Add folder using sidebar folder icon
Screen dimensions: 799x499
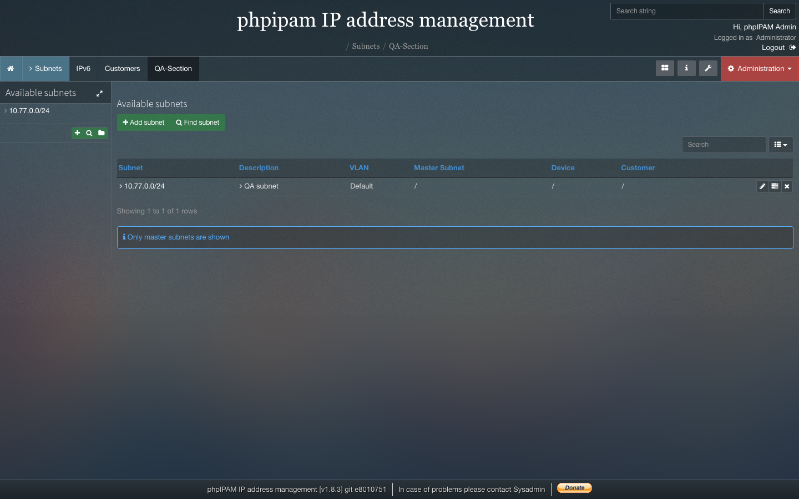point(101,133)
